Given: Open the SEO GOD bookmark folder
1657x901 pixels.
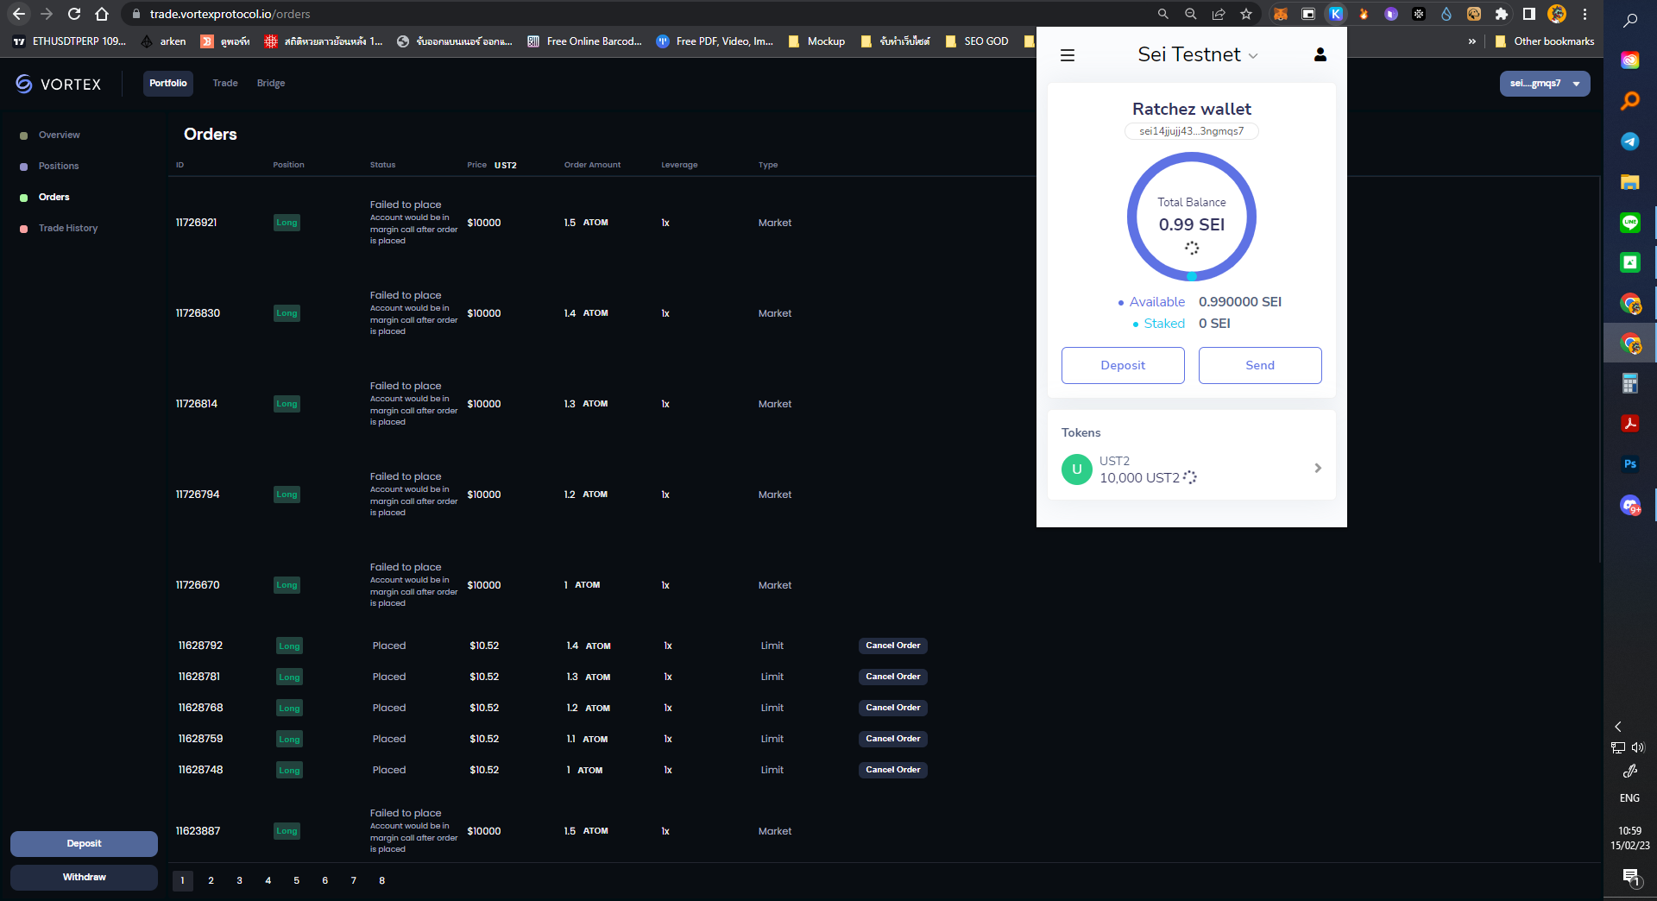Looking at the screenshot, I should point(977,41).
